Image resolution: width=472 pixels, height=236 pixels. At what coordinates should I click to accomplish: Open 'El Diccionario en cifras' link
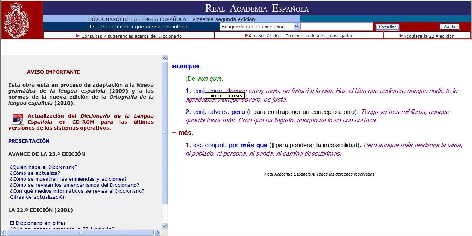point(38,223)
